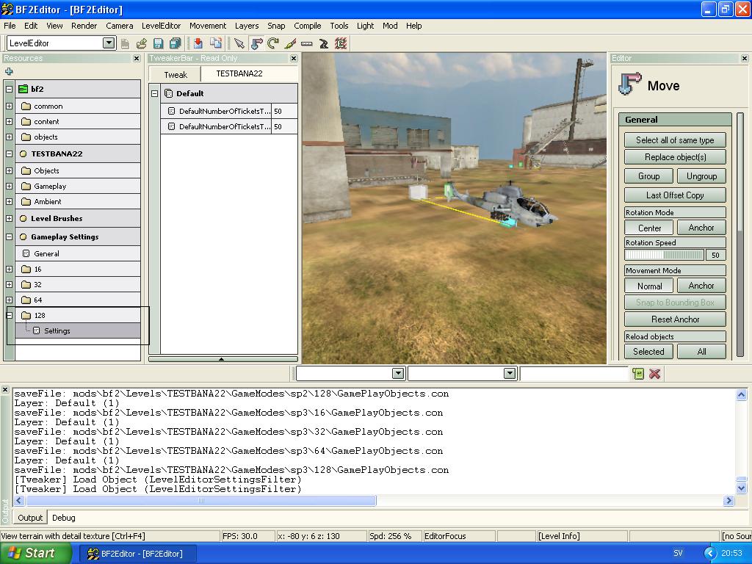Open the Layers menu
The height and width of the screenshot is (564, 752).
point(247,26)
